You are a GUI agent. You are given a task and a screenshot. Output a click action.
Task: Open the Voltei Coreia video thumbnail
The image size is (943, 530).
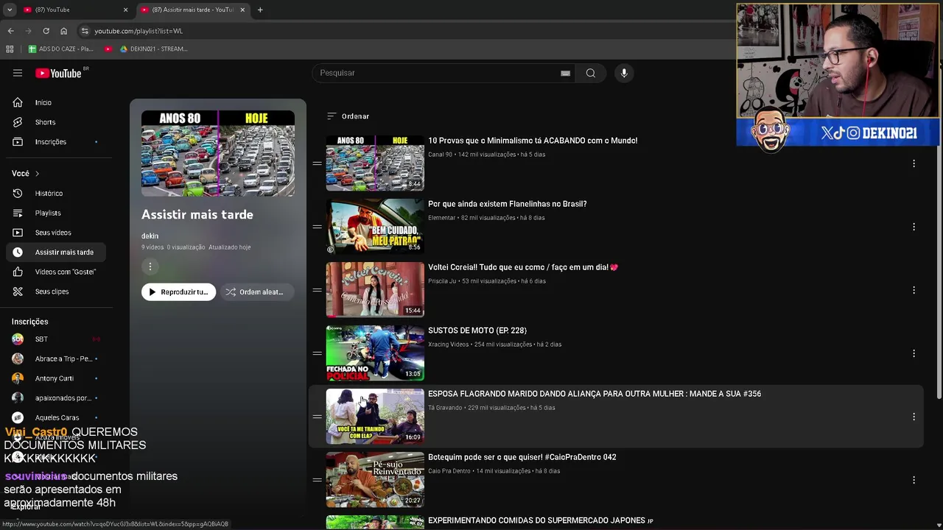[x=375, y=290]
